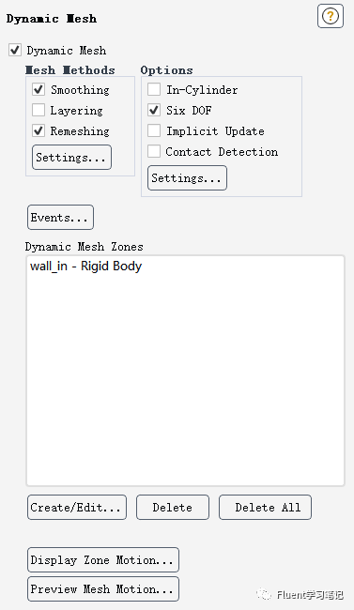Enable the Layering mesh method

[x=38, y=110]
